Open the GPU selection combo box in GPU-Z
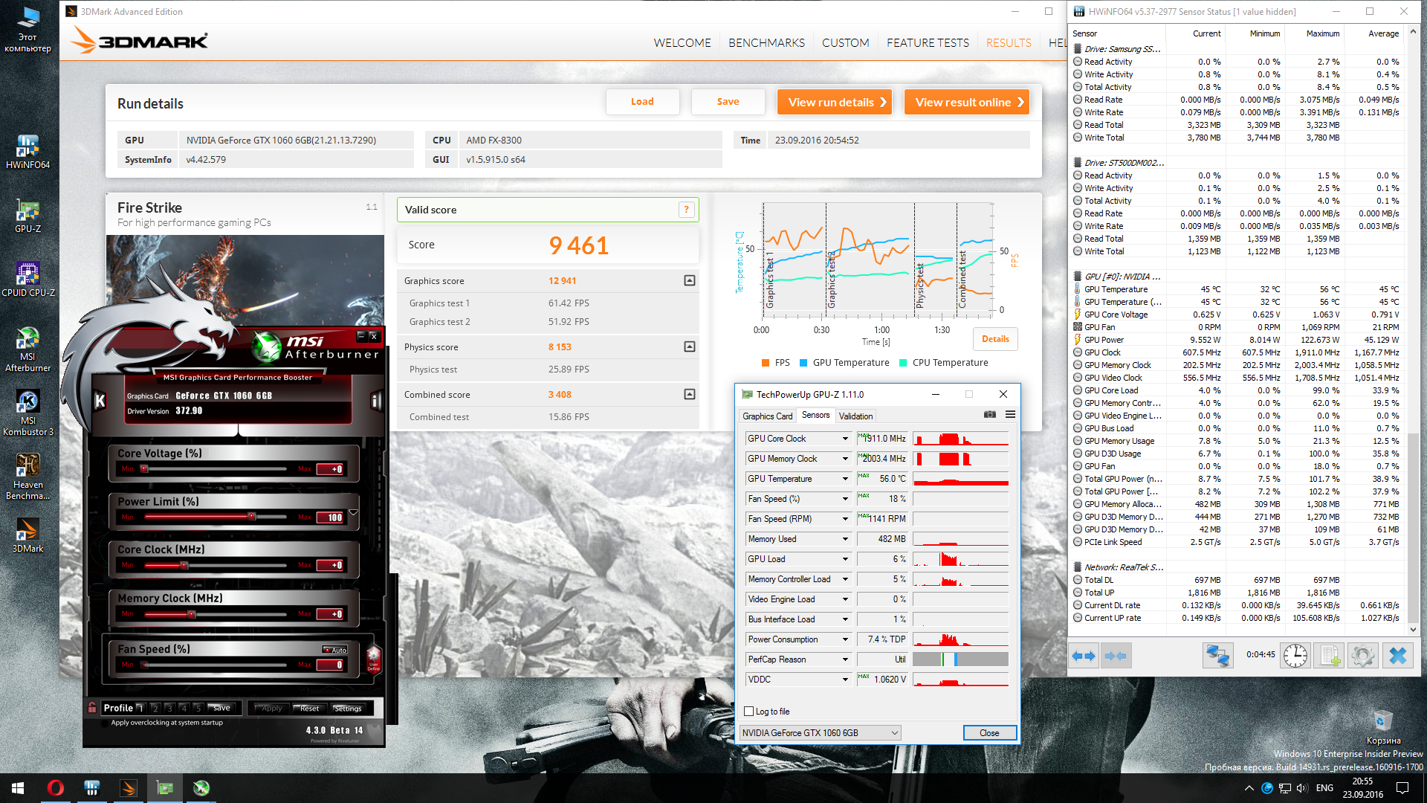Viewport: 1427px width, 803px height. pyautogui.click(x=821, y=733)
